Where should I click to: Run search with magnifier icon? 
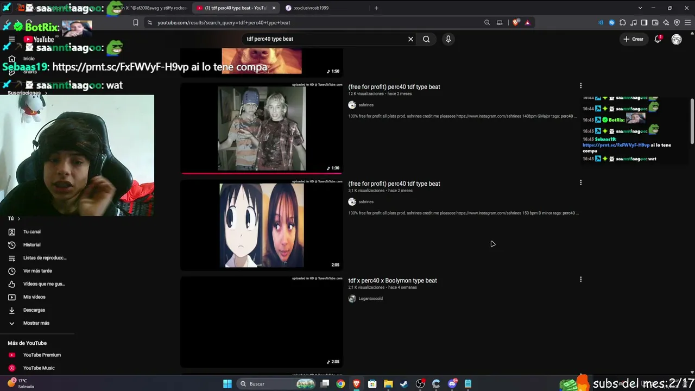coord(426,39)
